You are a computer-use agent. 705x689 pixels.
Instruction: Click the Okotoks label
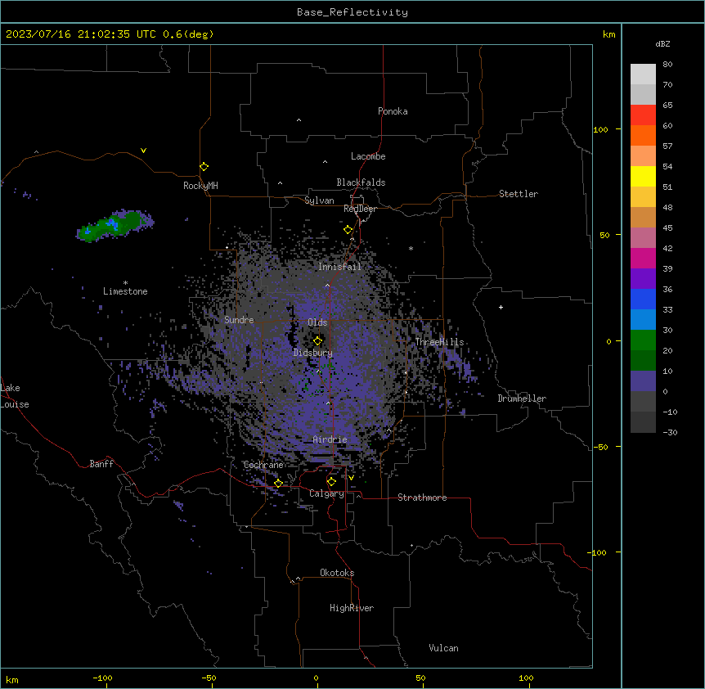337,573
